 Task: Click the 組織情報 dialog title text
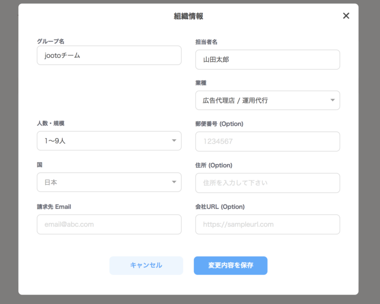click(189, 16)
